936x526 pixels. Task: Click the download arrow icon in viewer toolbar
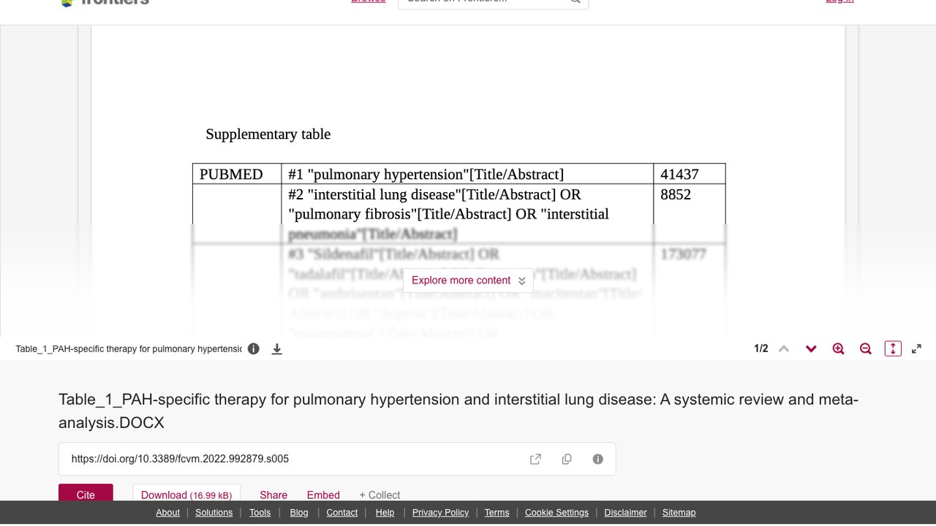pyautogui.click(x=277, y=349)
